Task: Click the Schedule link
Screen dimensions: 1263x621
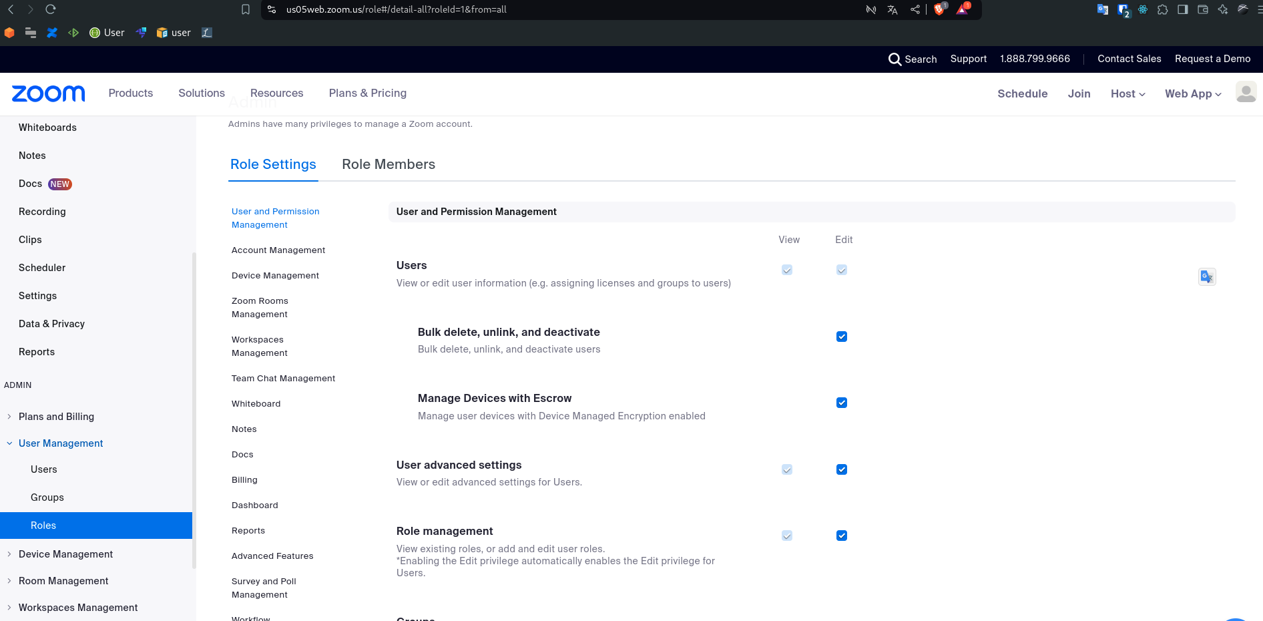Action: pyautogui.click(x=1022, y=94)
